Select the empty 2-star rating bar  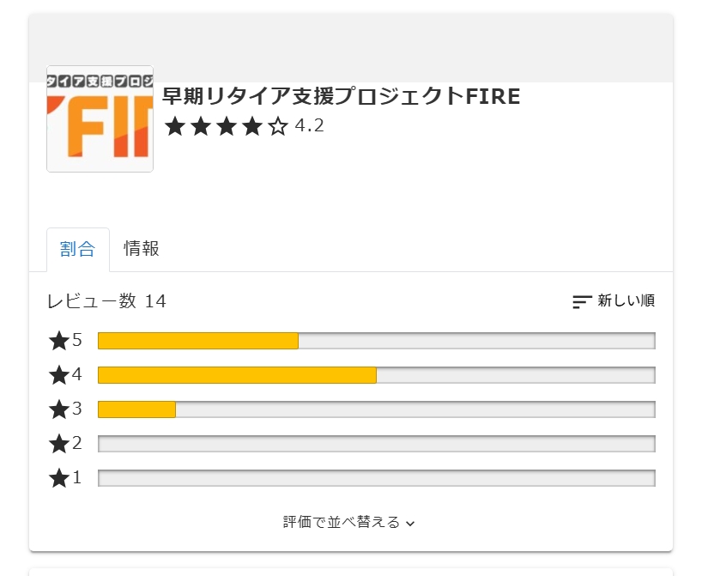(x=376, y=444)
